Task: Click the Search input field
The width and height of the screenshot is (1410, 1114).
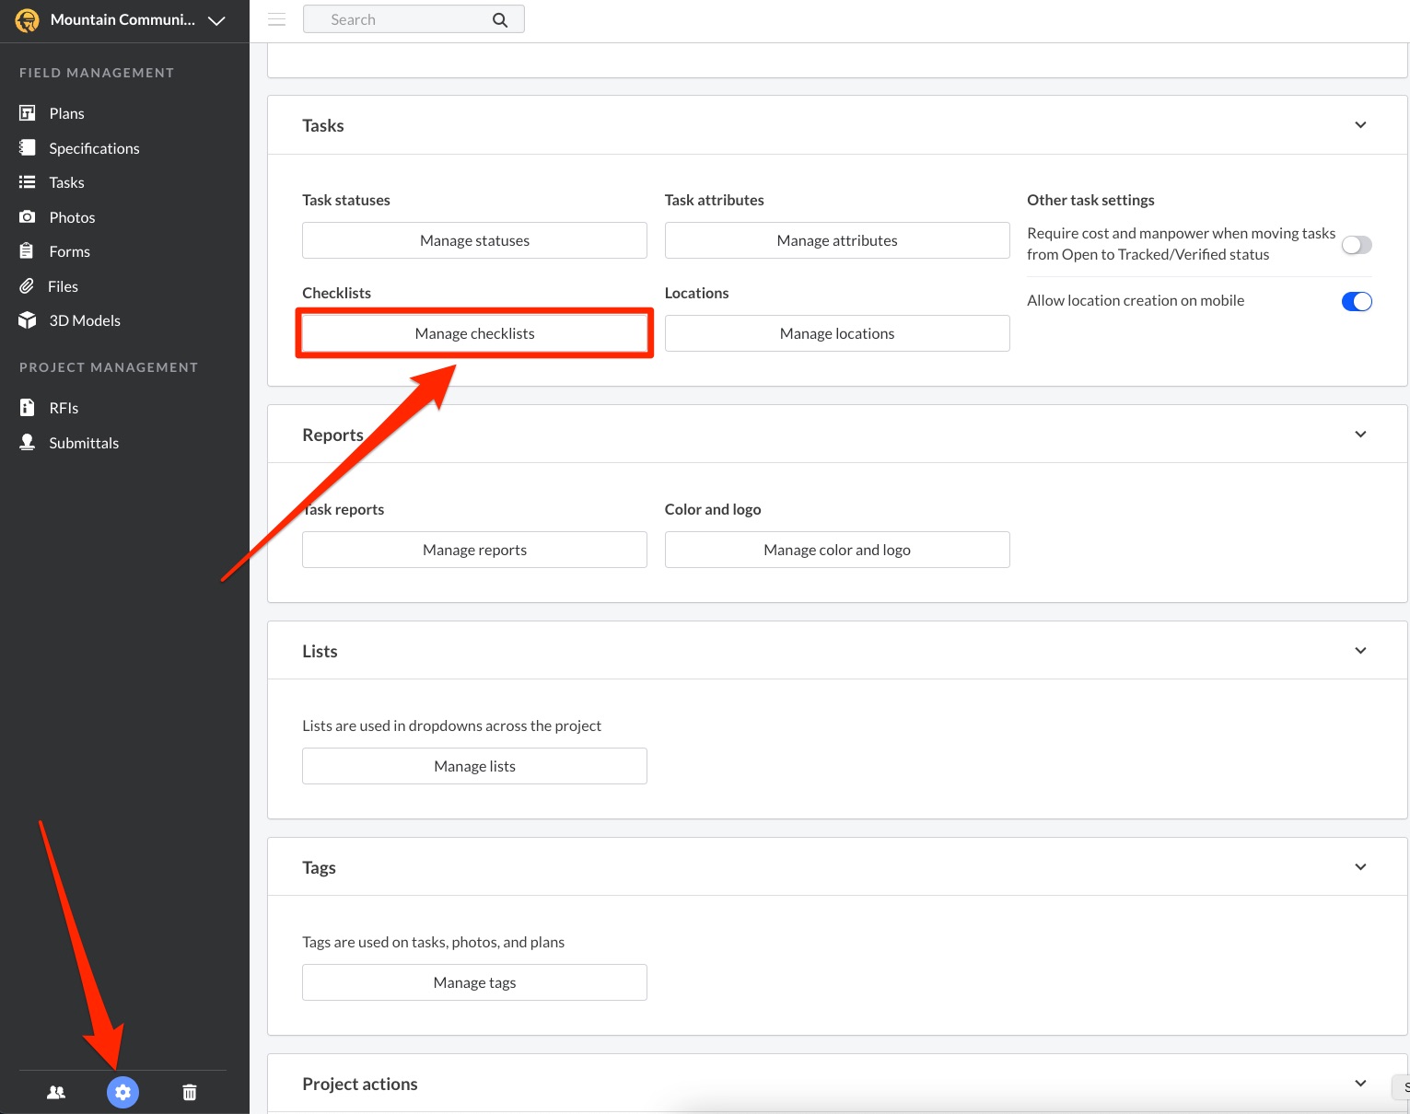Action: tap(405, 19)
